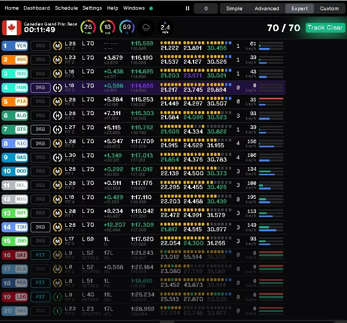Select the Expert view mode

(300, 9)
